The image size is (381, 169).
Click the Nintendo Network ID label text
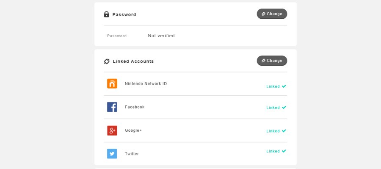pyautogui.click(x=146, y=83)
